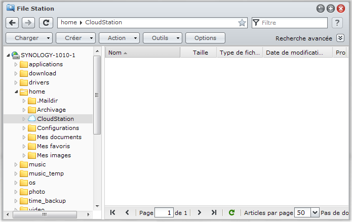Open the Outils menu
The image size is (352, 222).
tap(163, 38)
